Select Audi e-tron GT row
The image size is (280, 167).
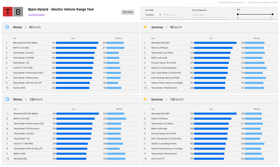(x=210, y=159)
